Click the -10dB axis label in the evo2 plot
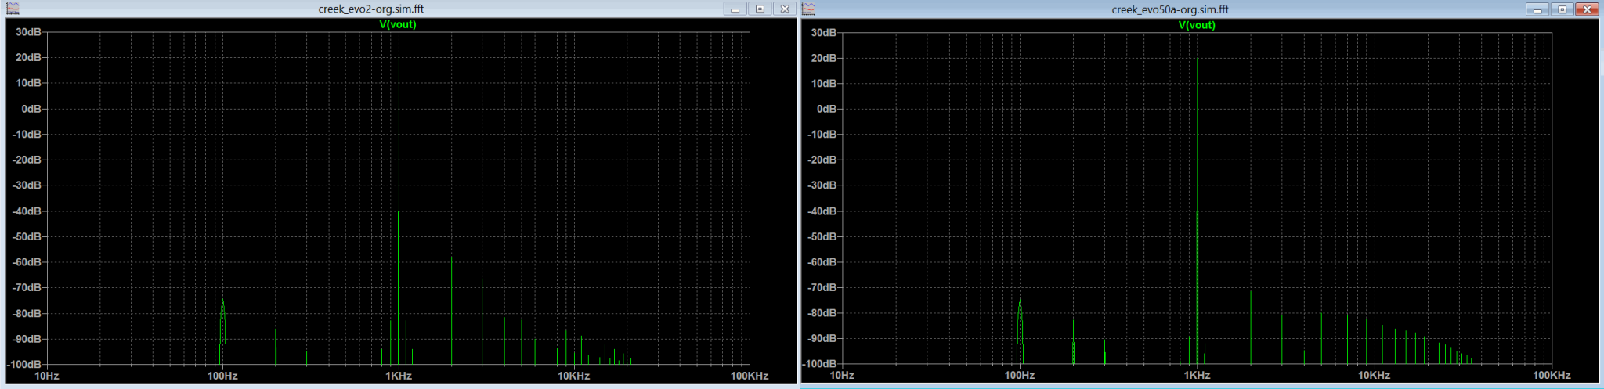Viewport: 1604px width, 389px height. (x=27, y=135)
